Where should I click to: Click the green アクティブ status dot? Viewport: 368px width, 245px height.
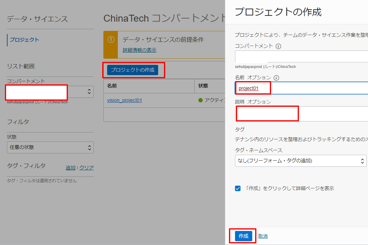pos(200,100)
